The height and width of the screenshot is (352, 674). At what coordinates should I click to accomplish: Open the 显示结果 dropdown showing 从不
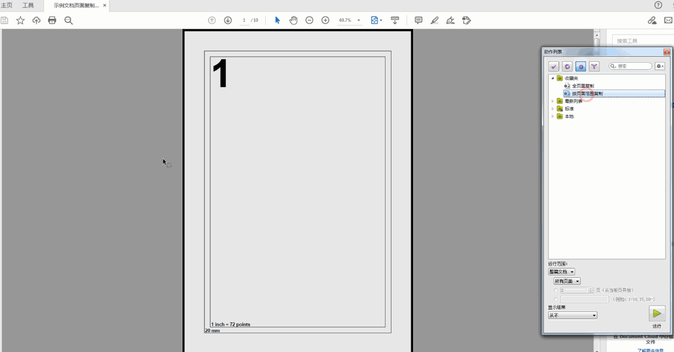point(573,315)
